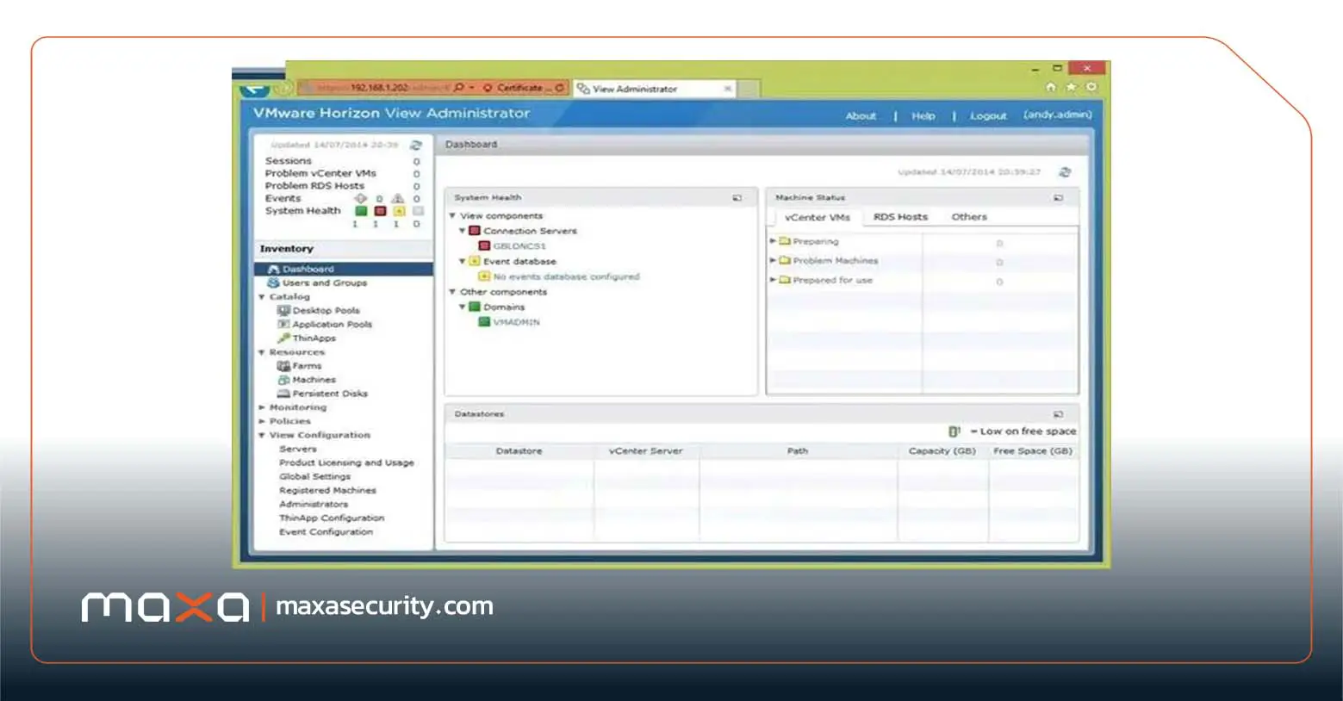Image resolution: width=1343 pixels, height=701 pixels.
Task: Open No events database configured link
Action: coord(566,276)
